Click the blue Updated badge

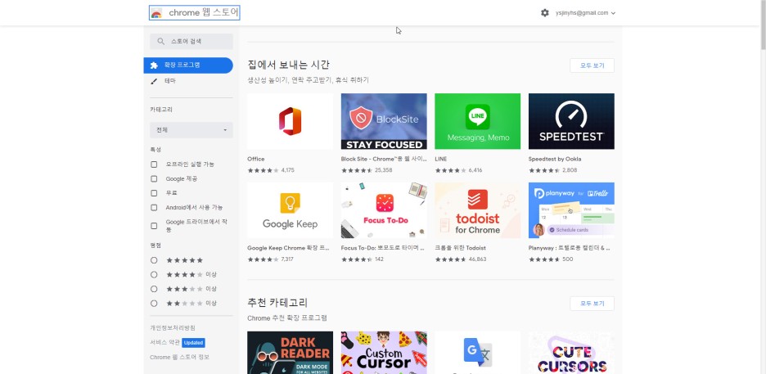coord(193,343)
